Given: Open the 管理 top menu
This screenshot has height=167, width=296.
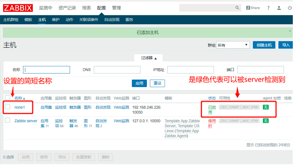Looking at the screenshot, I should click(x=116, y=8).
